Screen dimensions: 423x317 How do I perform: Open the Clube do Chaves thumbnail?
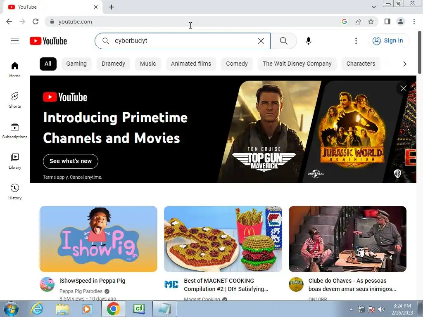click(347, 239)
